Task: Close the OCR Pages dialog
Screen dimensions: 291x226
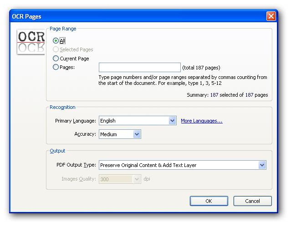Action: coord(271,16)
